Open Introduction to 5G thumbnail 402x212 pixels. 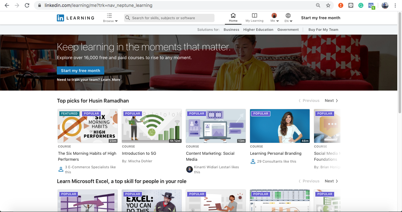click(x=152, y=126)
